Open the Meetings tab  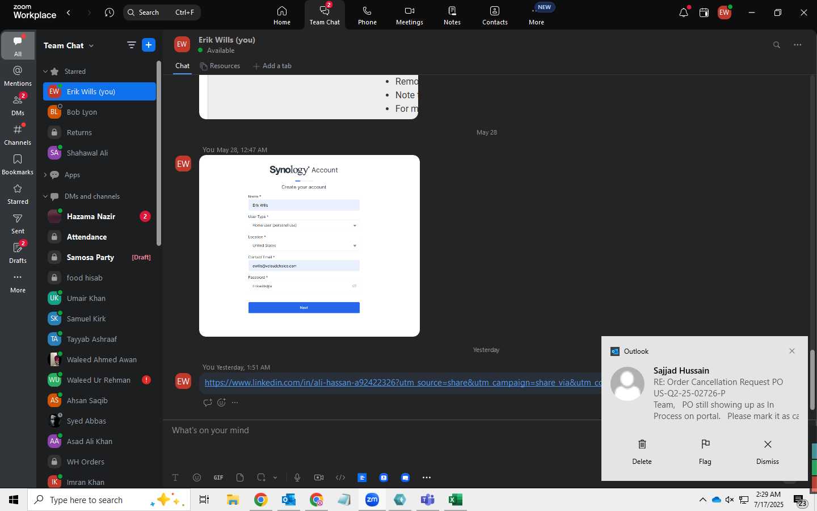(410, 15)
